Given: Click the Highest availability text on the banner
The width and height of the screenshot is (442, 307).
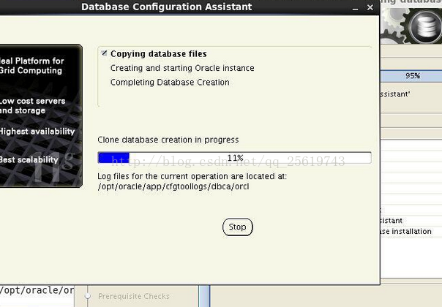Looking at the screenshot, I should tap(37, 132).
